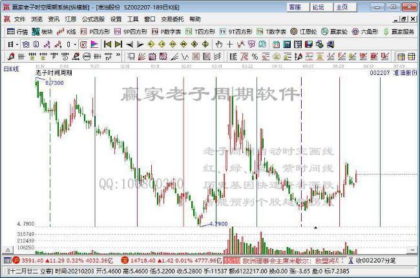420x278 pixels.
Task: Click the 主页 button in title bar
Action: pos(345,7)
